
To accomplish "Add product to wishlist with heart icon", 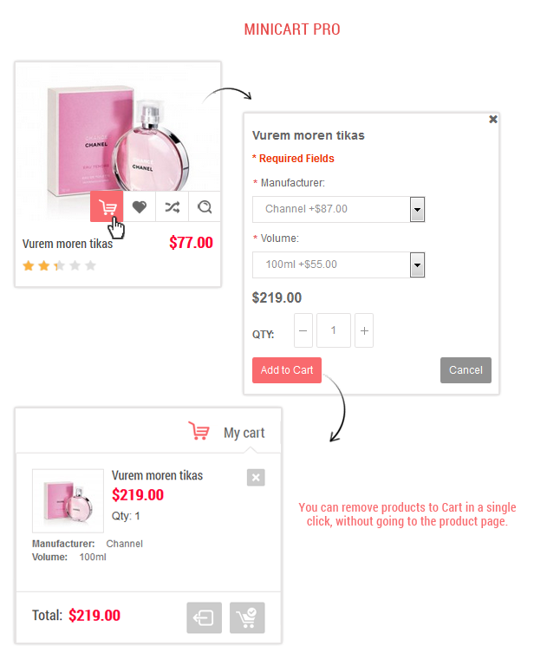I will [140, 207].
